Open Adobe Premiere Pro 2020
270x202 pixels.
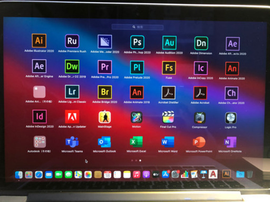click(105, 67)
